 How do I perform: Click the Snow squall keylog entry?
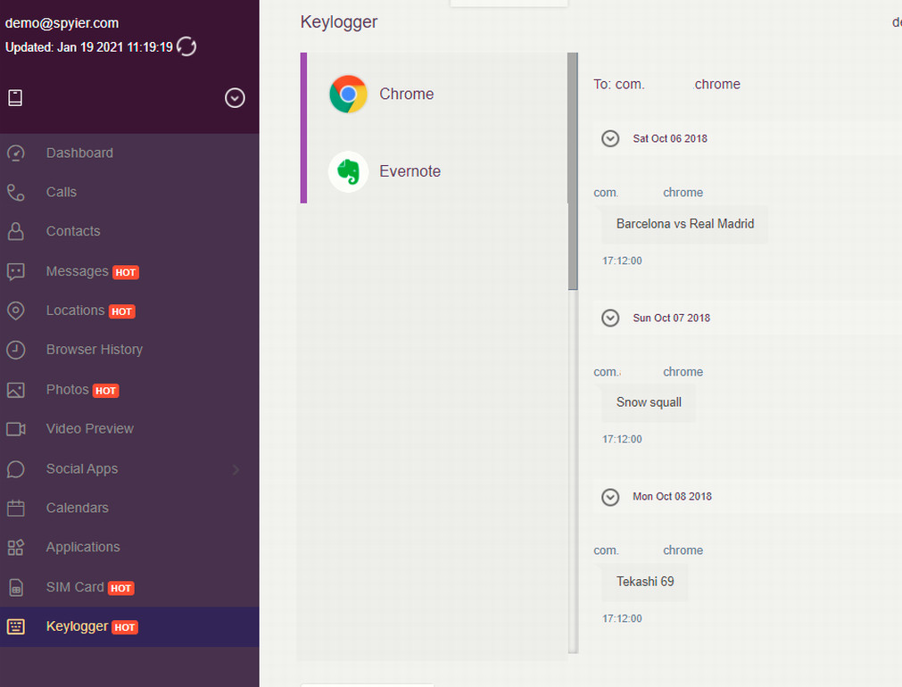[649, 402]
